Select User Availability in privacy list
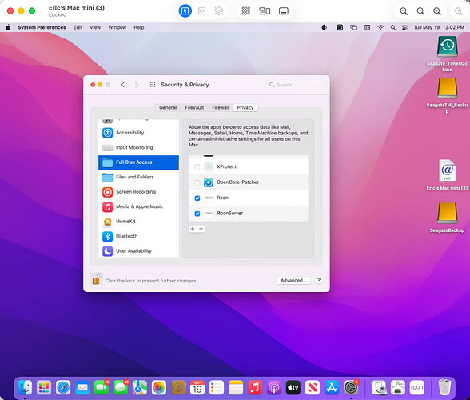Viewport: 470px width, 400px height. click(x=139, y=251)
